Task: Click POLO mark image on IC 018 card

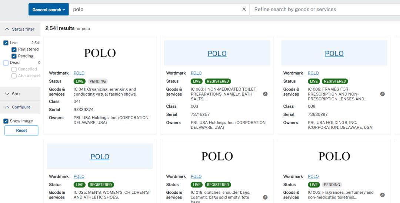Action: (217, 156)
